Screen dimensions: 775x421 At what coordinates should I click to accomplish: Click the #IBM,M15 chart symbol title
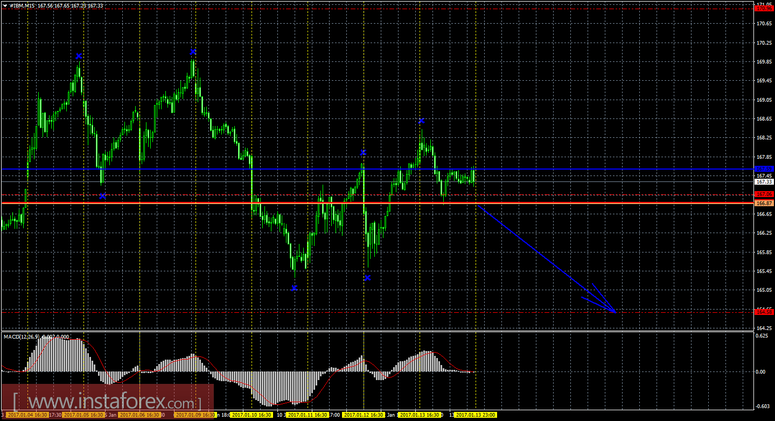22,5
